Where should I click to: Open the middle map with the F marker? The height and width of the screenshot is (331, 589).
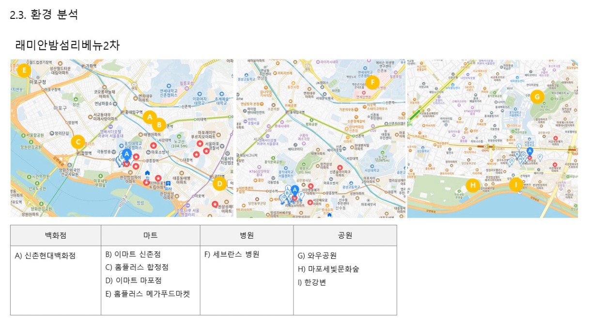click(321, 138)
